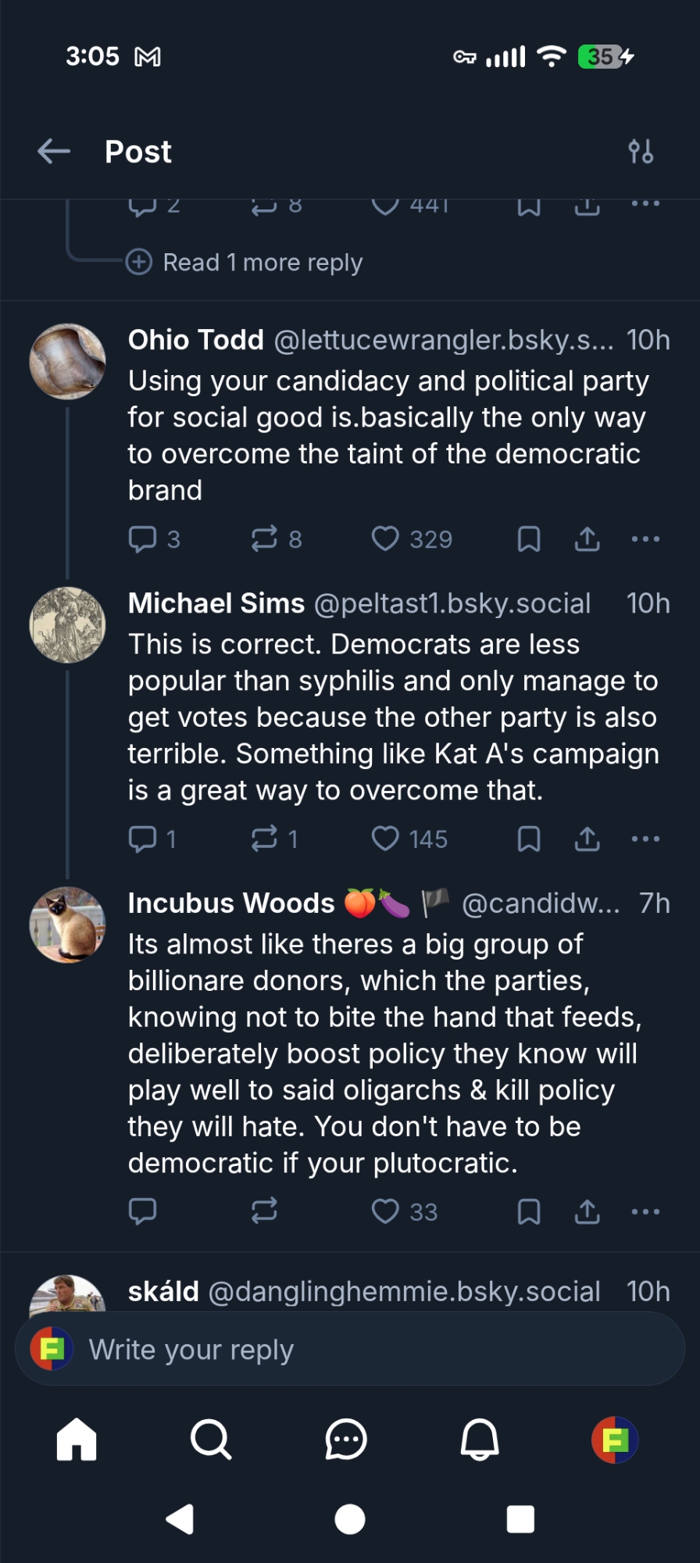Open Michael Sims' avatar
Screen dimensions: 700x1563
(67, 625)
